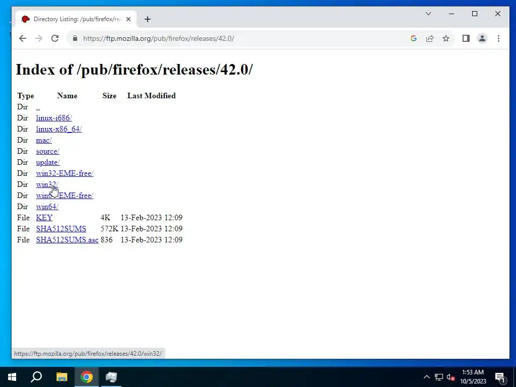Open a new tab

pyautogui.click(x=148, y=19)
